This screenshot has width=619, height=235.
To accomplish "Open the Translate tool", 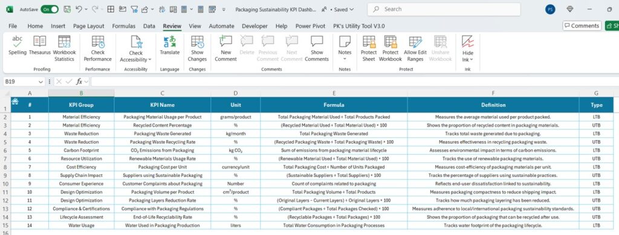I will coord(169,46).
